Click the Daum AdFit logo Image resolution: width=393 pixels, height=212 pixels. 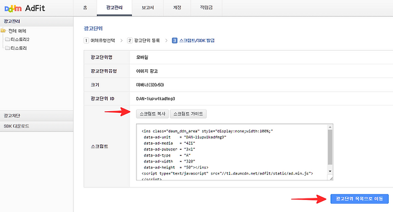[x=25, y=8]
